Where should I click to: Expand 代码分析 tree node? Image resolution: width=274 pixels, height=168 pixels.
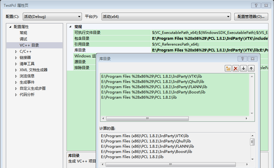click(x=16, y=95)
